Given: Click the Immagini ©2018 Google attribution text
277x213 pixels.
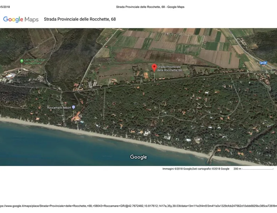Looking at the screenshot, I should pos(177,169).
